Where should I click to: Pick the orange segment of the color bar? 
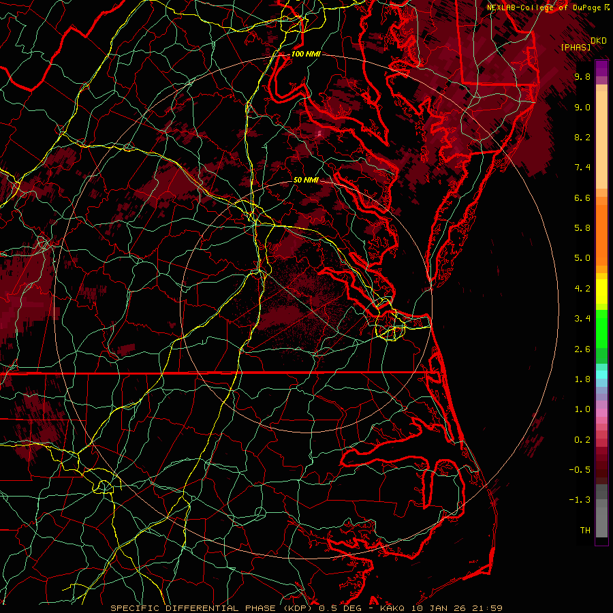[x=601, y=234]
